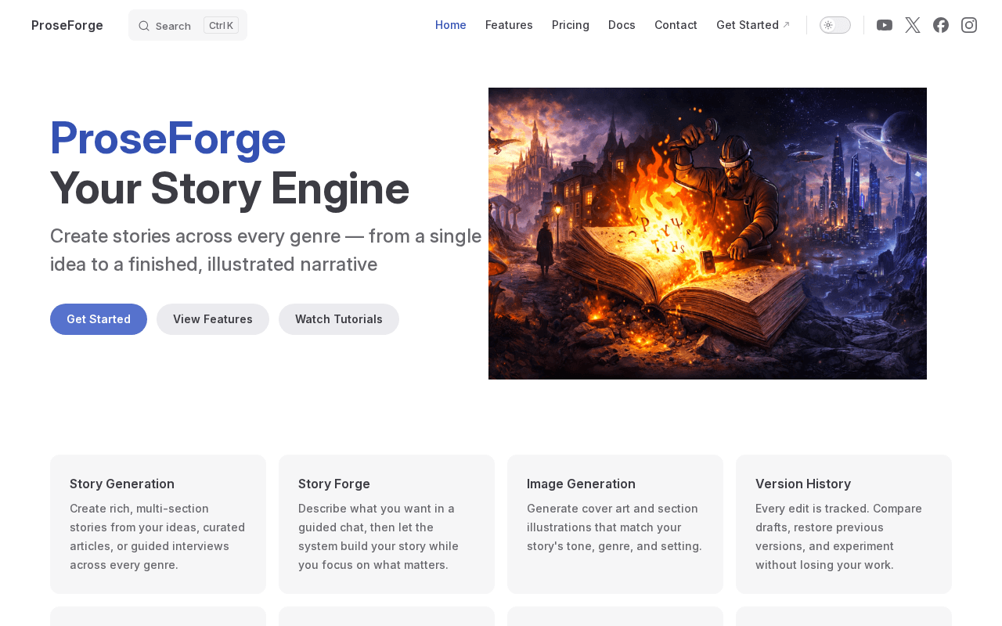Toggle the light/dark theme switch
Viewport: 1002px width, 626px height.
pos(835,25)
